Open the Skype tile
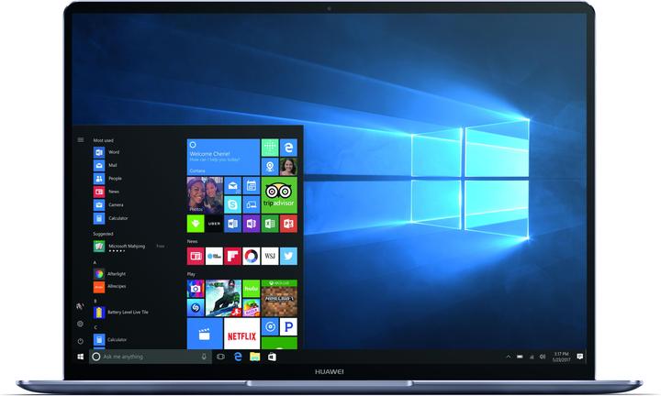 click(232, 204)
